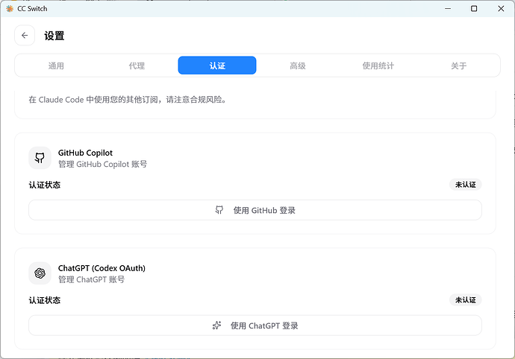Close the CC Switch window

tap(501, 8)
